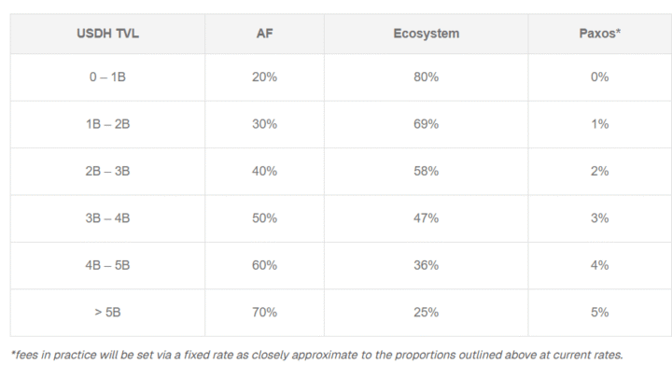Click the Ecosystem column header
This screenshot has width=672, height=378.
426,34
